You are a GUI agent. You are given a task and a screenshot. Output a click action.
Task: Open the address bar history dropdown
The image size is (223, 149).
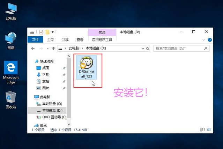[143, 49]
